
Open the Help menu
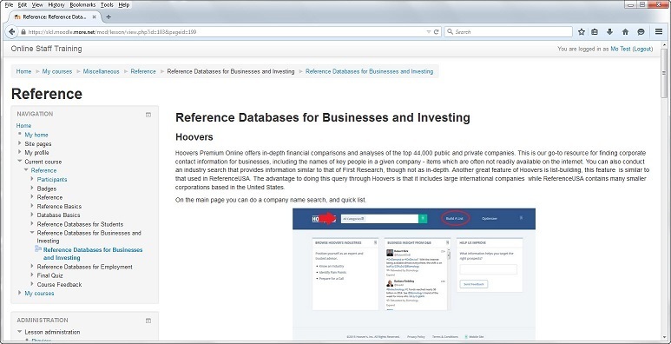tap(123, 5)
